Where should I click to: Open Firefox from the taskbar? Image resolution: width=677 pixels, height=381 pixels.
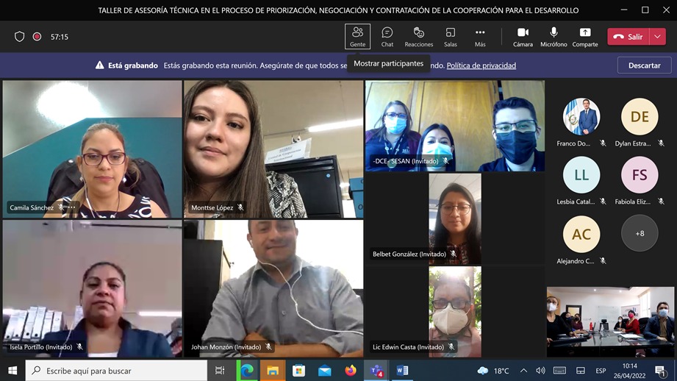(351, 371)
